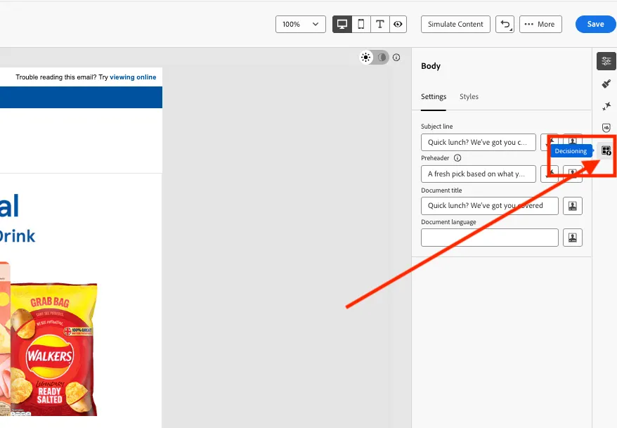
Task: Click the Simulate Content button
Action: click(455, 25)
